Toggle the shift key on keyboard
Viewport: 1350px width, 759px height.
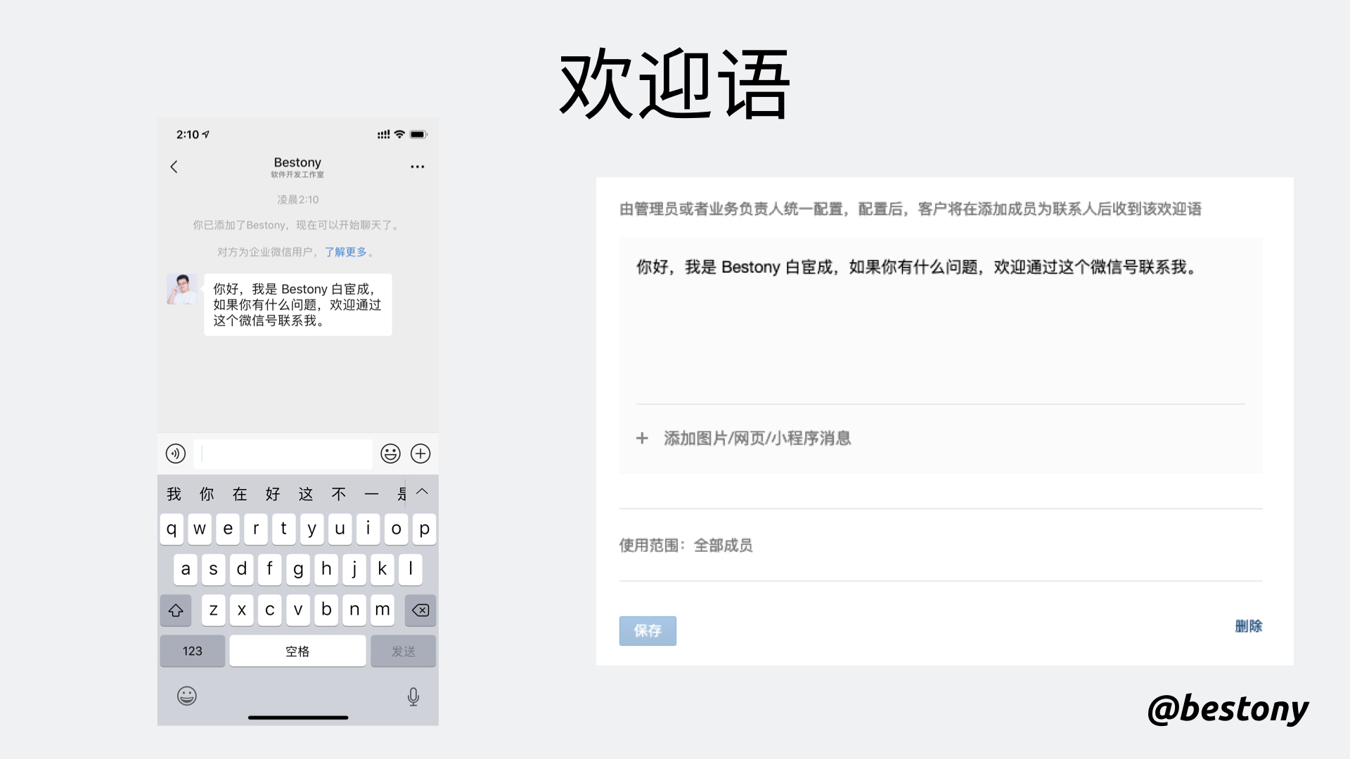click(x=176, y=610)
